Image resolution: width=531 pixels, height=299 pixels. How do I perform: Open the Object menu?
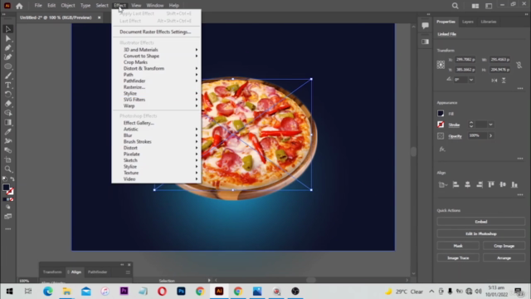(68, 6)
